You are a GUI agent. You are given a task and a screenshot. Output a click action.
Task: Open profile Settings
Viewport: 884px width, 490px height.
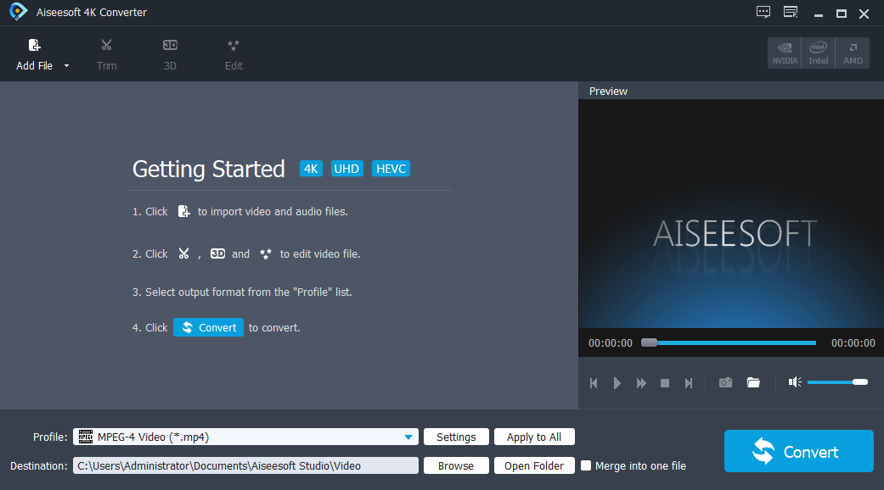pyautogui.click(x=456, y=437)
